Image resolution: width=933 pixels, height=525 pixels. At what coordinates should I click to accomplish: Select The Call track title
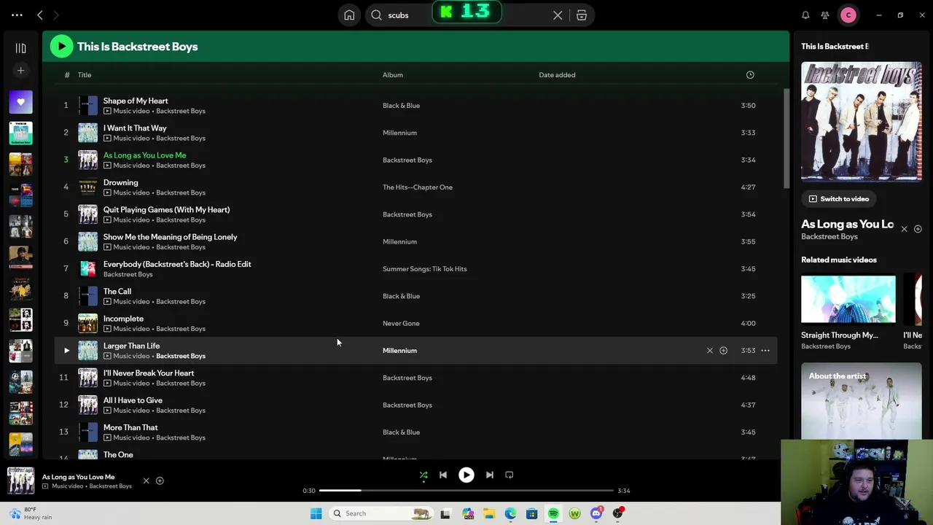(117, 292)
